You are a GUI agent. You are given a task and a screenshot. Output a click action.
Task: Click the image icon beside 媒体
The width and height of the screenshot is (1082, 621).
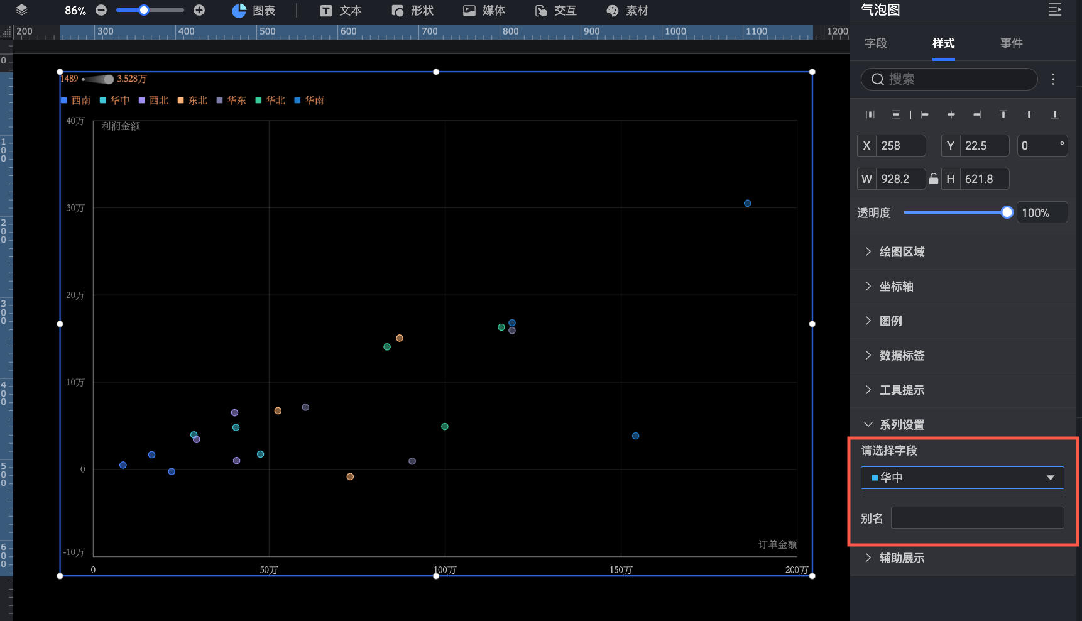pyautogui.click(x=469, y=11)
